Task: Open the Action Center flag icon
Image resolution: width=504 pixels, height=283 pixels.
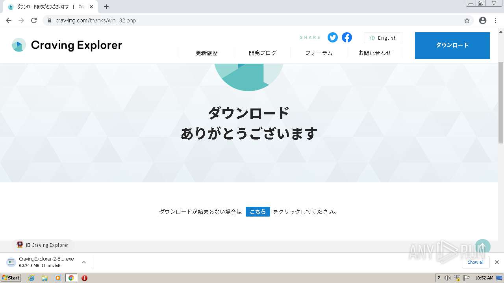Action: [x=467, y=278]
